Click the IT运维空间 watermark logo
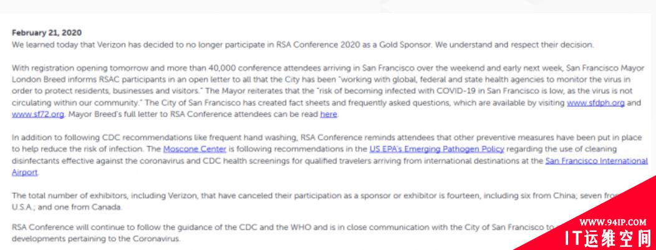The width and height of the screenshot is (656, 250). coord(607,238)
